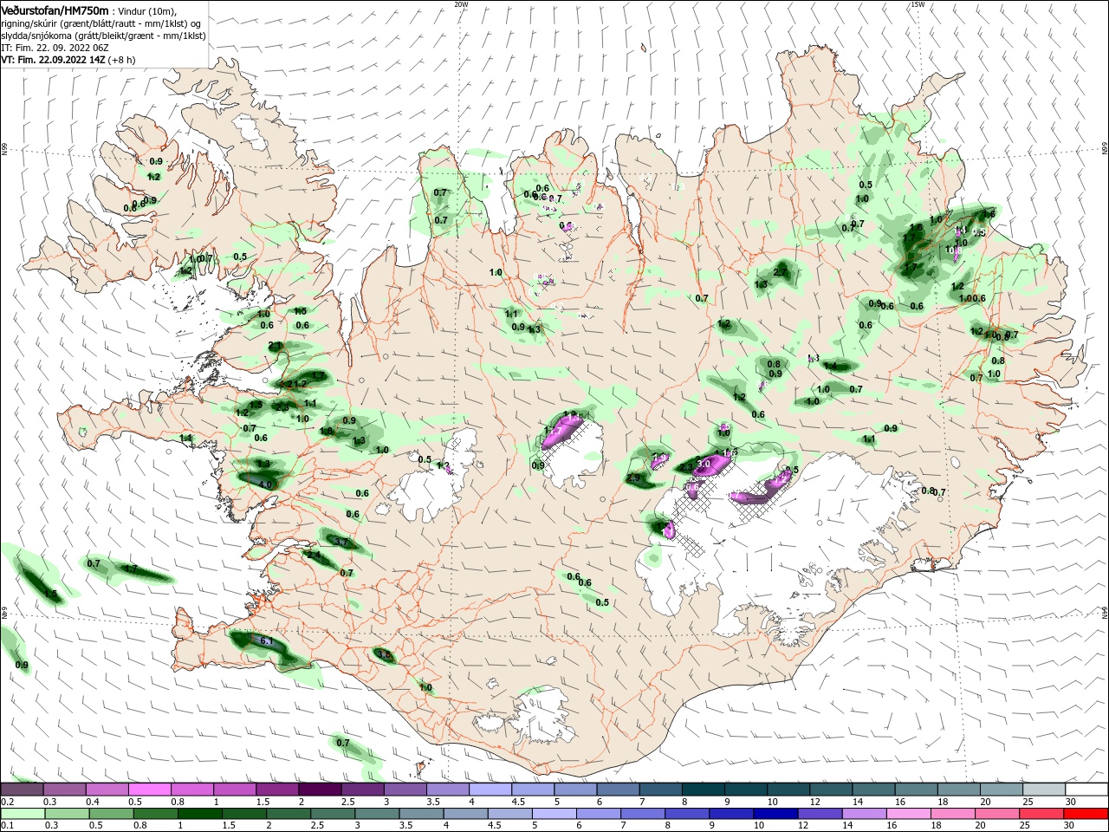Click the 0.1 label under the rain legend
Image resolution: width=1109 pixels, height=832 pixels.
[x=7, y=826]
